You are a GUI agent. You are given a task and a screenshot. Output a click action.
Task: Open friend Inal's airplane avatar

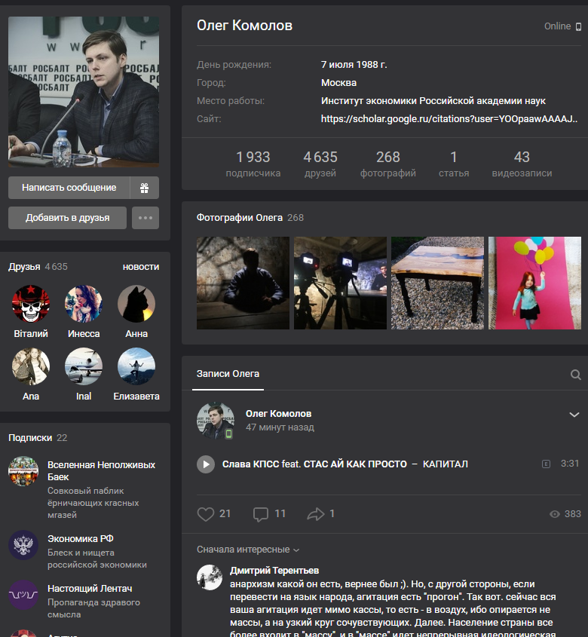click(84, 366)
